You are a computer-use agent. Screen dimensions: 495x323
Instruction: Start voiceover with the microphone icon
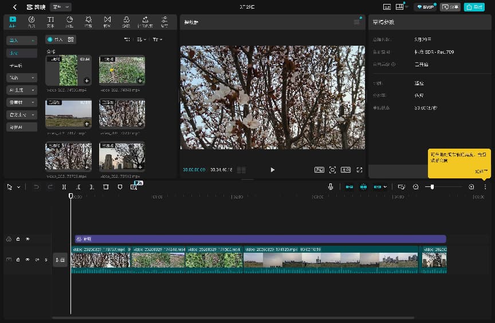pyautogui.click(x=331, y=187)
